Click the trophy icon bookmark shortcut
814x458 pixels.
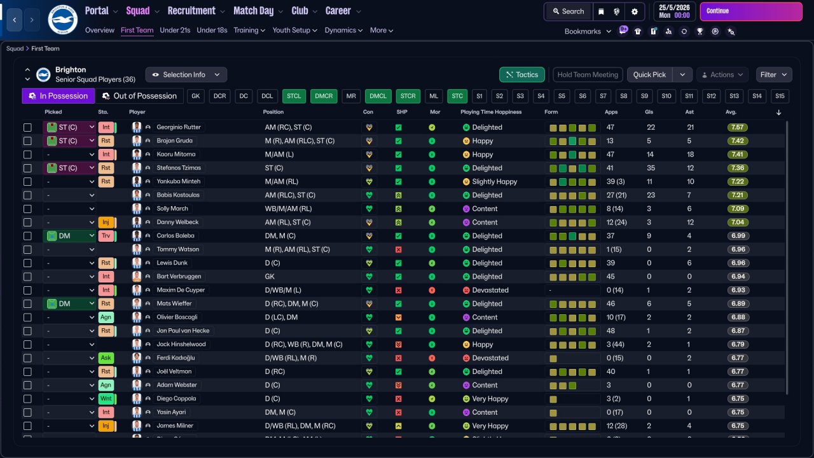pyautogui.click(x=700, y=31)
